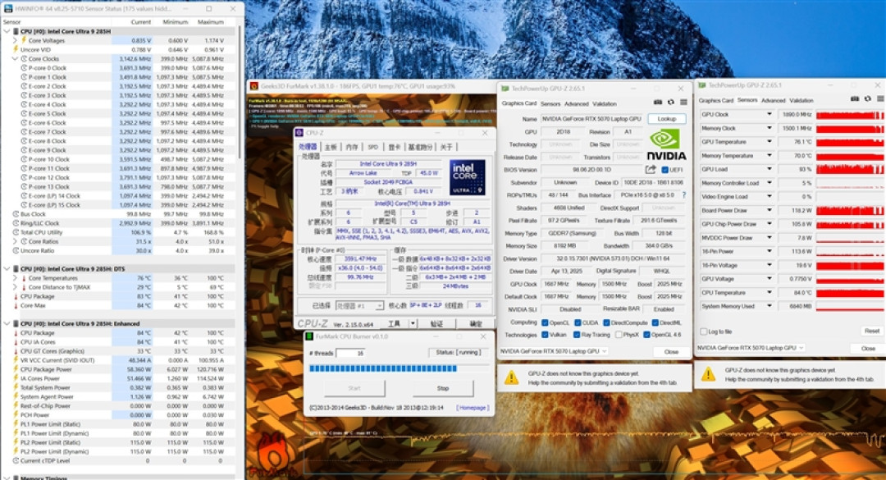Open GPU selector combo in Graphics Card window
This screenshot has height=480, width=886.
point(554,351)
